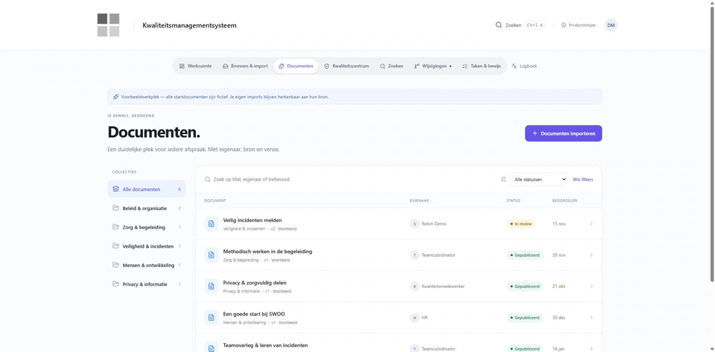The height and width of the screenshot is (352, 715).
Task: Click the folder icon of Privacy & informatie
Action: click(x=115, y=284)
